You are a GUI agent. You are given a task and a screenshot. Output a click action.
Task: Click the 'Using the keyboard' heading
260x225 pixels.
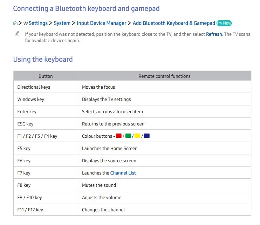click(x=43, y=59)
